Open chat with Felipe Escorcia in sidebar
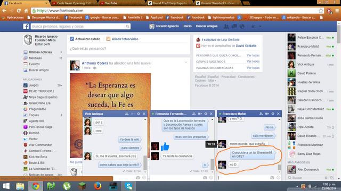Viewport: 341px width, 191px height. coord(311,38)
